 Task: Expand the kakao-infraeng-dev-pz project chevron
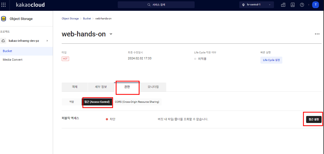pyautogui.click(x=47, y=41)
